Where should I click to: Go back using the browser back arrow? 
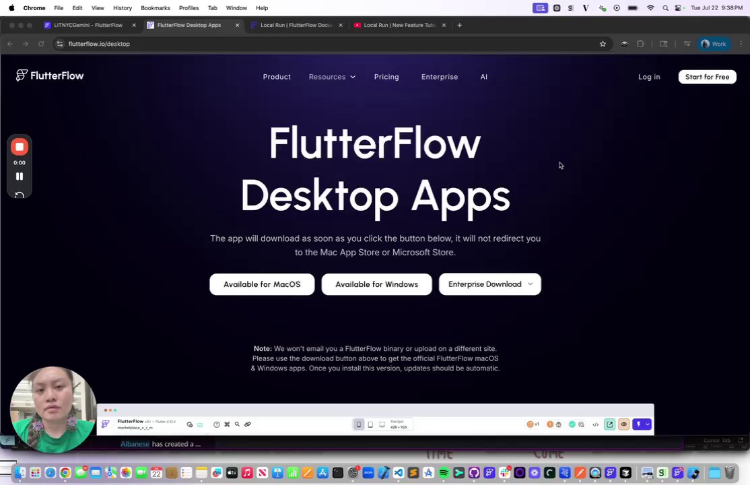tap(10, 44)
